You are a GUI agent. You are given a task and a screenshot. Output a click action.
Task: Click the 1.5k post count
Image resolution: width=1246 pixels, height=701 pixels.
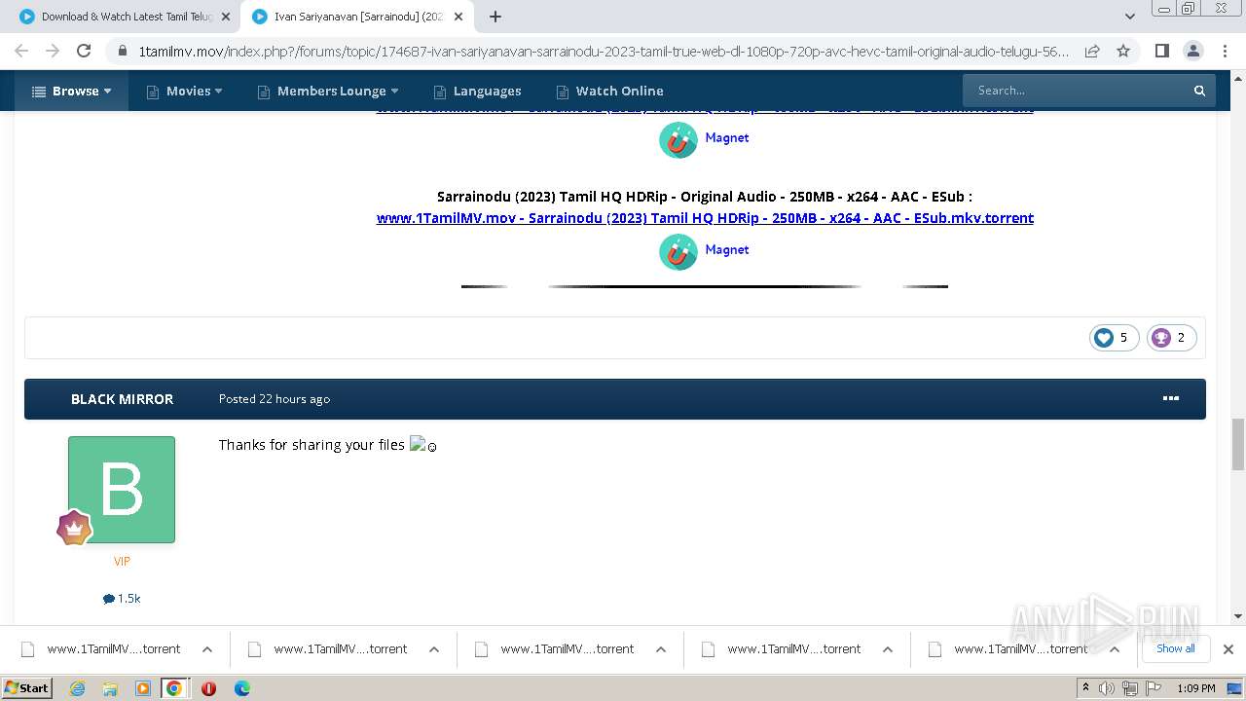122,599
